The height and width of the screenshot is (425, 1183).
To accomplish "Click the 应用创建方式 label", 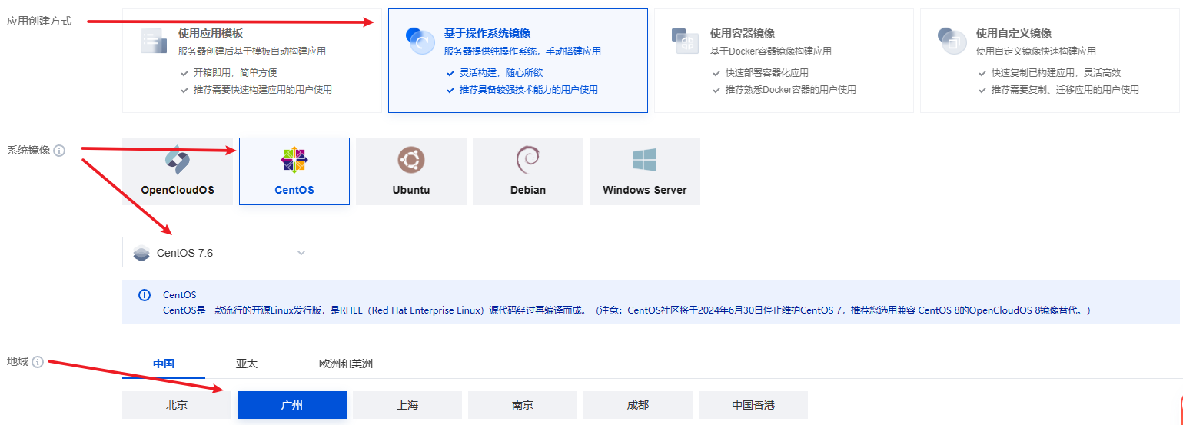I will pos(39,21).
